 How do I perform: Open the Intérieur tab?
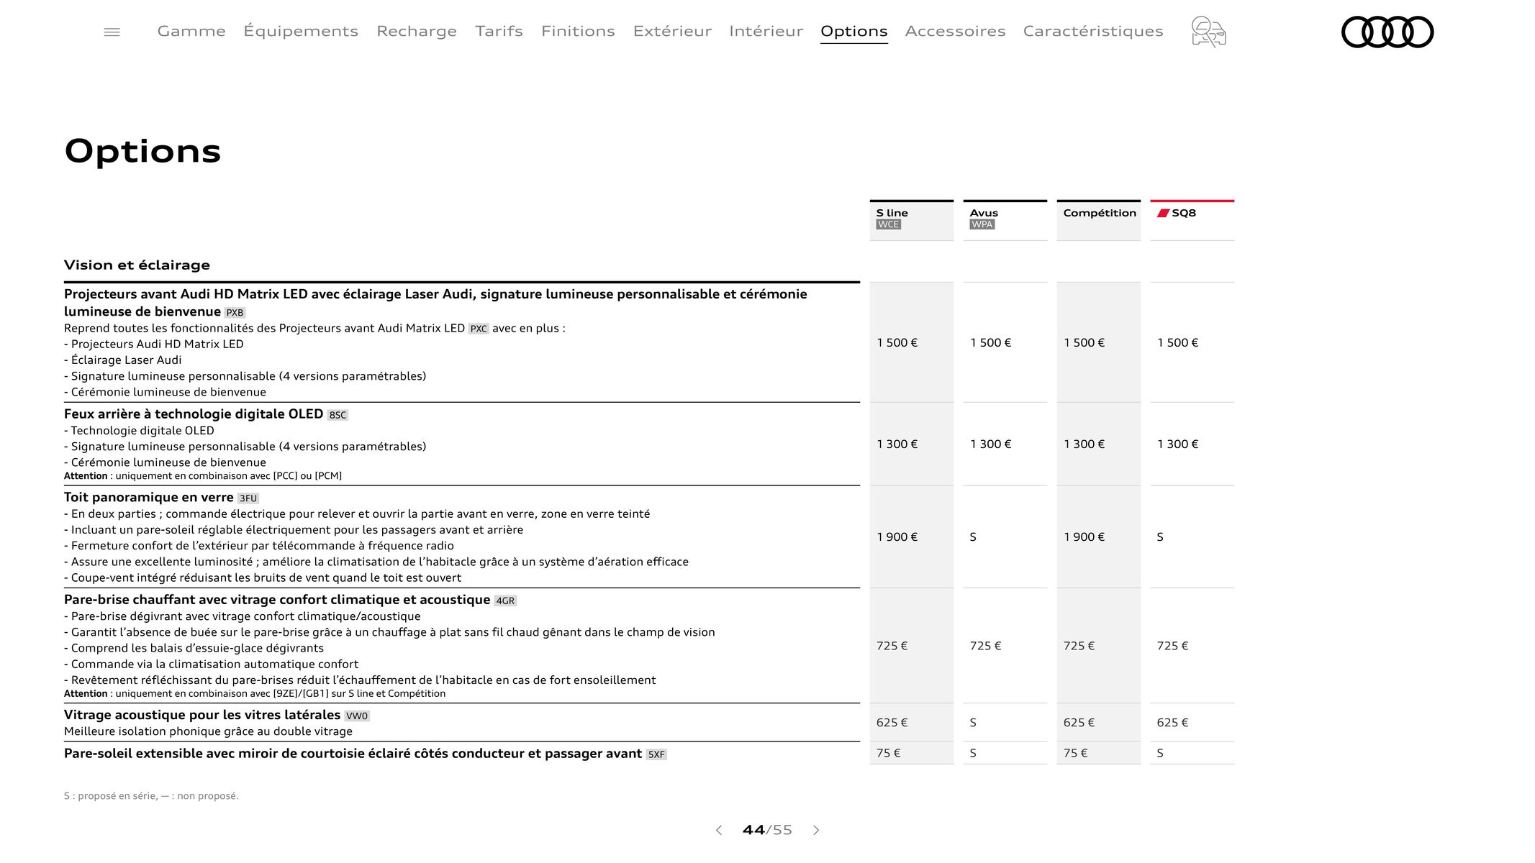[766, 31]
